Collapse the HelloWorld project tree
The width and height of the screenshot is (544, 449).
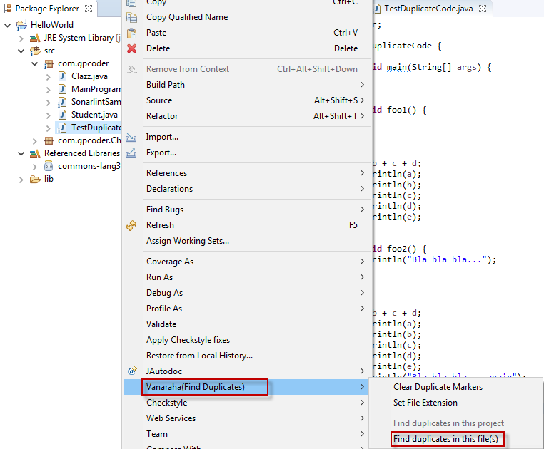coord(8,25)
